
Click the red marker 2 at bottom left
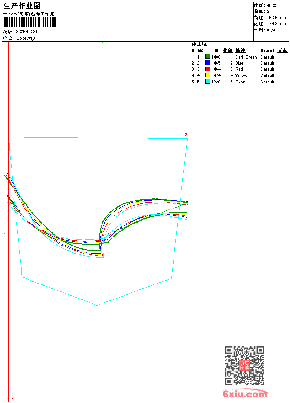[x=12, y=399]
